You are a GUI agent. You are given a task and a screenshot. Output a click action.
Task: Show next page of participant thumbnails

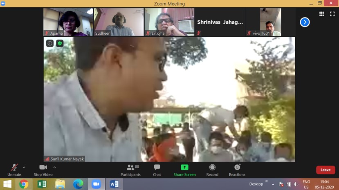305,22
